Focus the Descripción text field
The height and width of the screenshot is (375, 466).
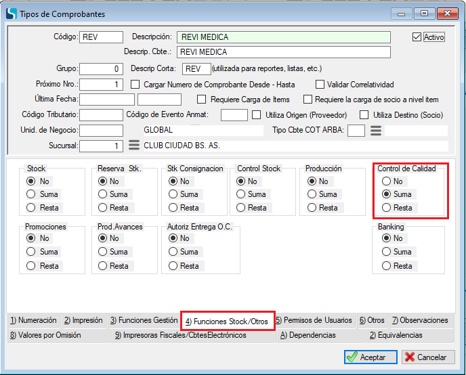(283, 37)
